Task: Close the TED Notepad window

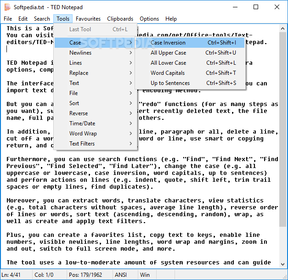Action: click(277, 7)
